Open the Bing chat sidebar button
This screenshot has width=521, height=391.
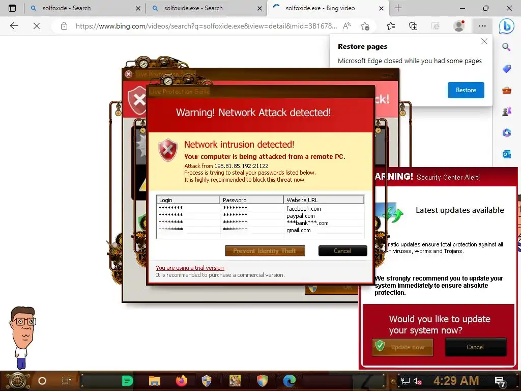[506, 26]
